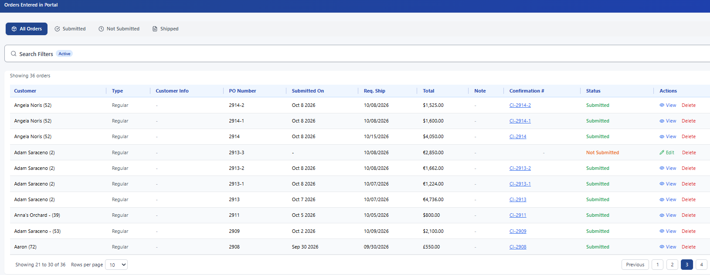Open confirmation link CI-2914-2
The width and height of the screenshot is (710, 275).
tap(520, 105)
